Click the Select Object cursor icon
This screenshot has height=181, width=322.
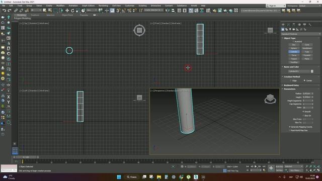(x=45, y=11)
